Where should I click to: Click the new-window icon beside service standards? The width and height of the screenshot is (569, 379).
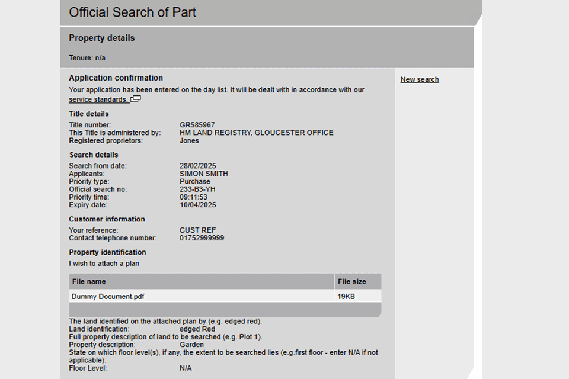(136, 99)
